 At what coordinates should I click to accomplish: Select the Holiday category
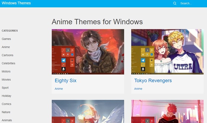pyautogui.click(x=7, y=96)
